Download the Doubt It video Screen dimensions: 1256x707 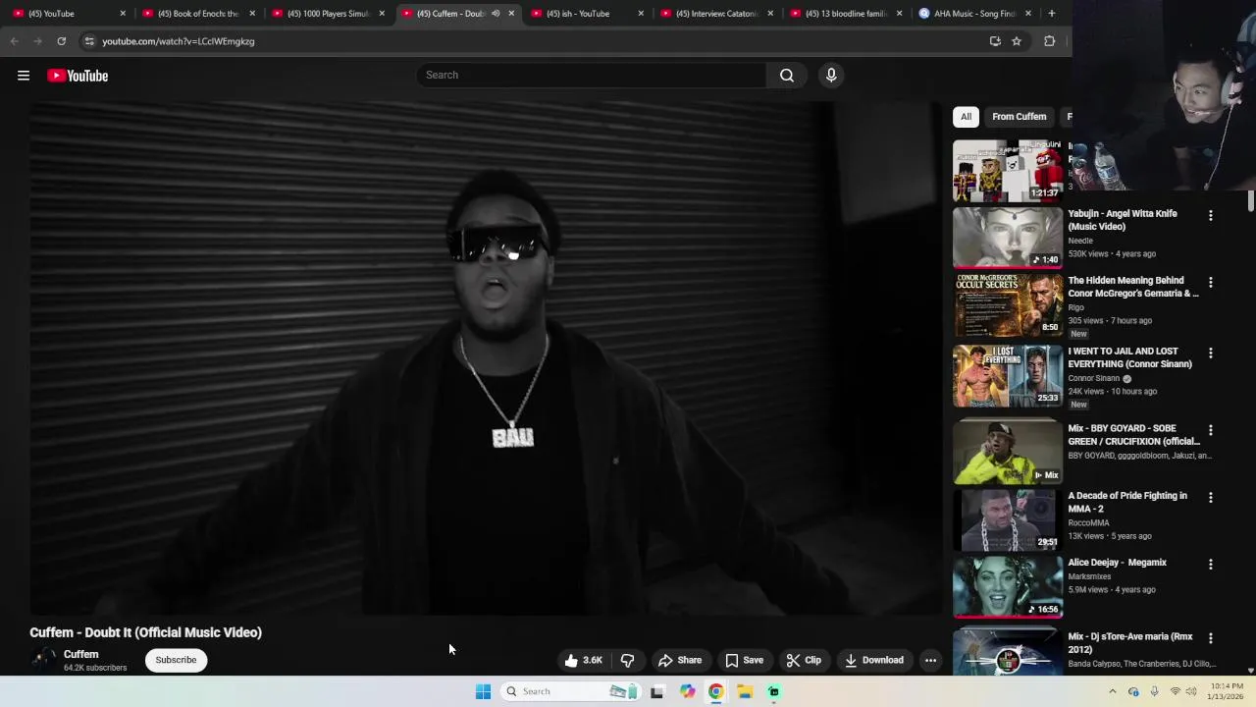[874, 660]
